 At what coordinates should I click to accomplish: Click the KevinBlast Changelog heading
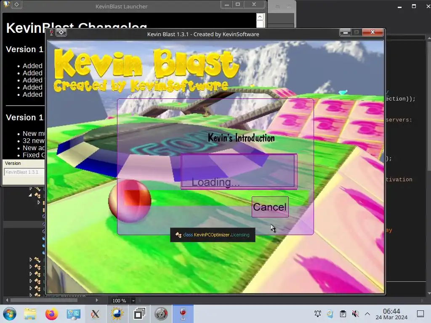coord(77,27)
